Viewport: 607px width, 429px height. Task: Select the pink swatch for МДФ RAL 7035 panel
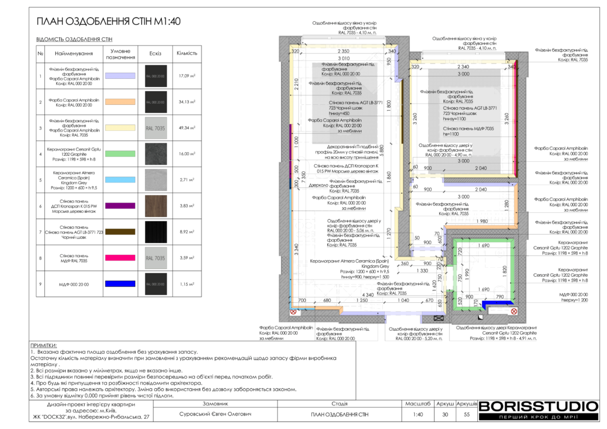click(x=121, y=258)
